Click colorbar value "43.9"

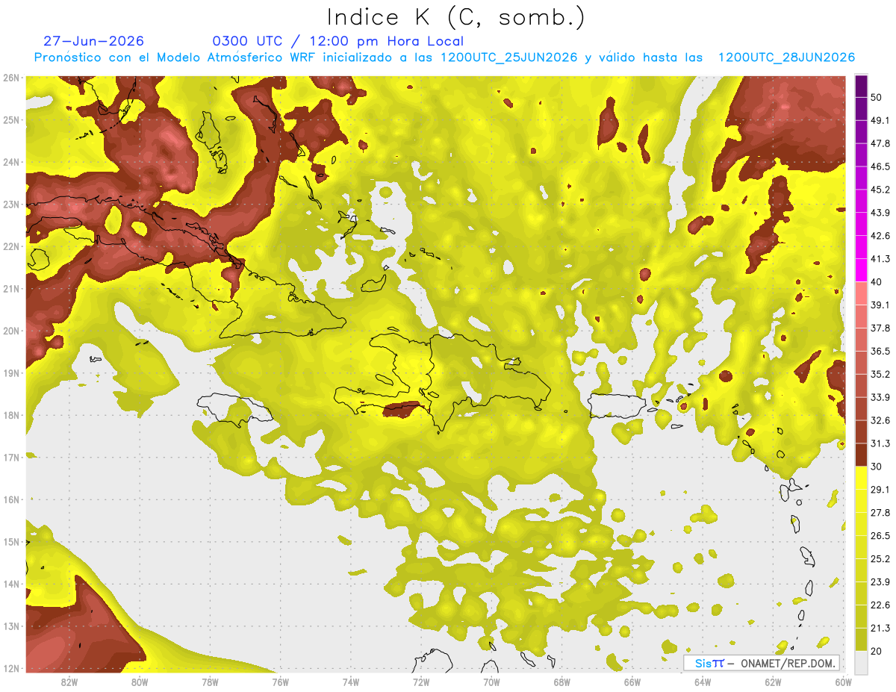pos(880,213)
